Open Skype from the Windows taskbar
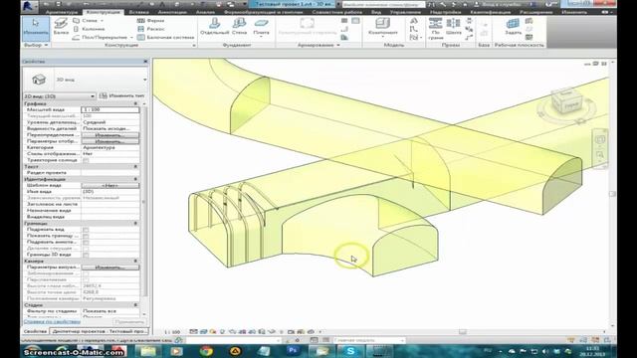This screenshot has width=637, height=358. click(x=350, y=351)
